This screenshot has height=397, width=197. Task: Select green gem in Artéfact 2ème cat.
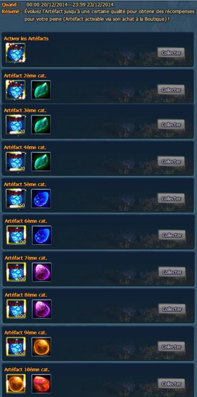(41, 90)
